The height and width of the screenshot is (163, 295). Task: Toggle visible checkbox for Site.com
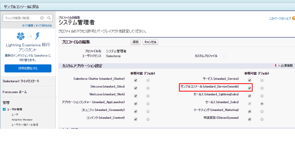136,88
